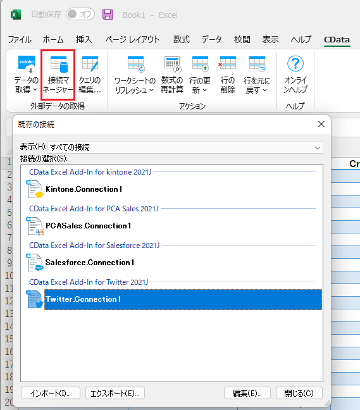Click group header CData Excel Add-In for Twitter 2021J
The width and height of the screenshot is (360, 410).
pyautogui.click(x=89, y=282)
